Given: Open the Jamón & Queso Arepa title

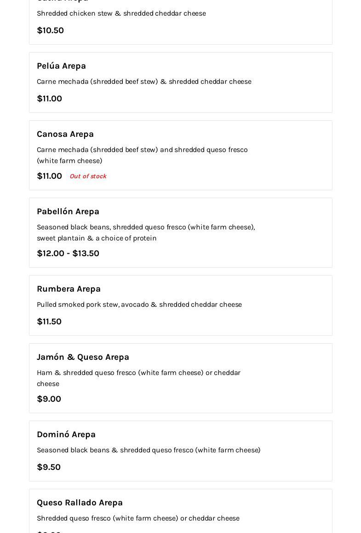Looking at the screenshot, I should (83, 357).
